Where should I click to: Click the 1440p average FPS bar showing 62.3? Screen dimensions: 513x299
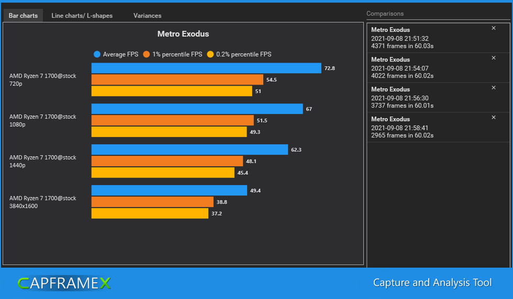click(189, 149)
